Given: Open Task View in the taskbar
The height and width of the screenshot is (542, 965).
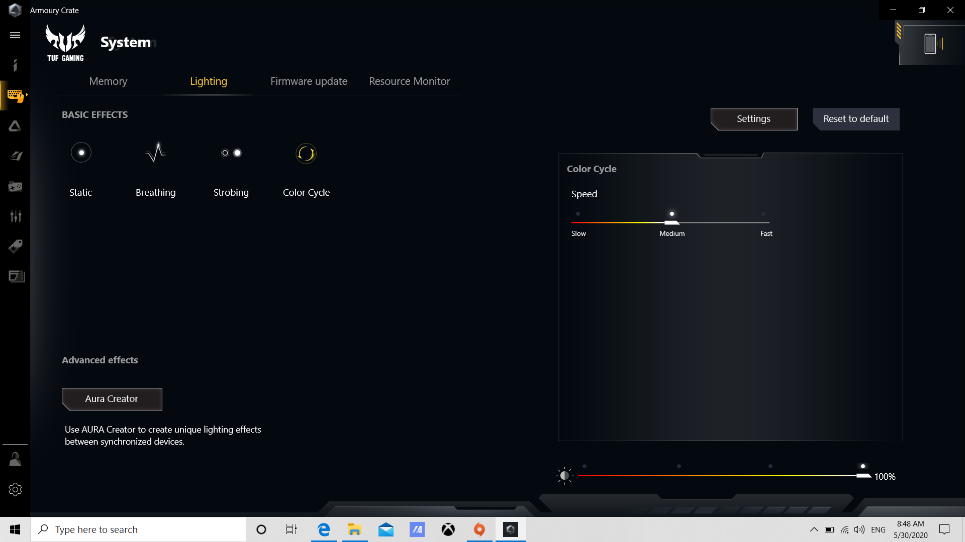Looking at the screenshot, I should coord(292,529).
